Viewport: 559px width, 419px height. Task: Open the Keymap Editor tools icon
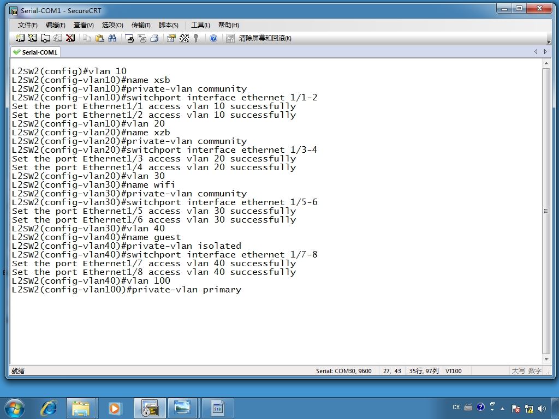click(184, 38)
